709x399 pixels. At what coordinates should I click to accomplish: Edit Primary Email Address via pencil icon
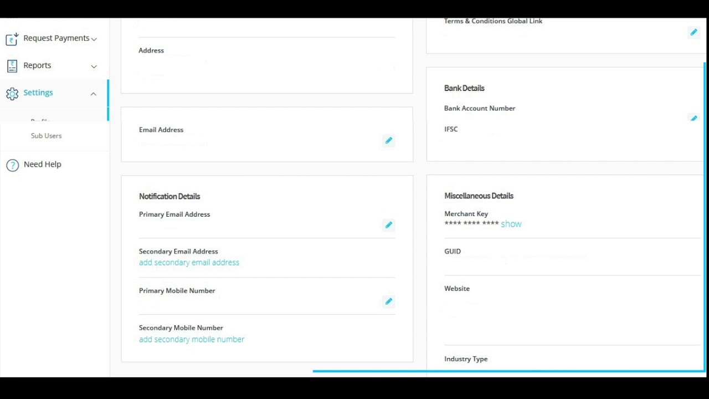389,225
